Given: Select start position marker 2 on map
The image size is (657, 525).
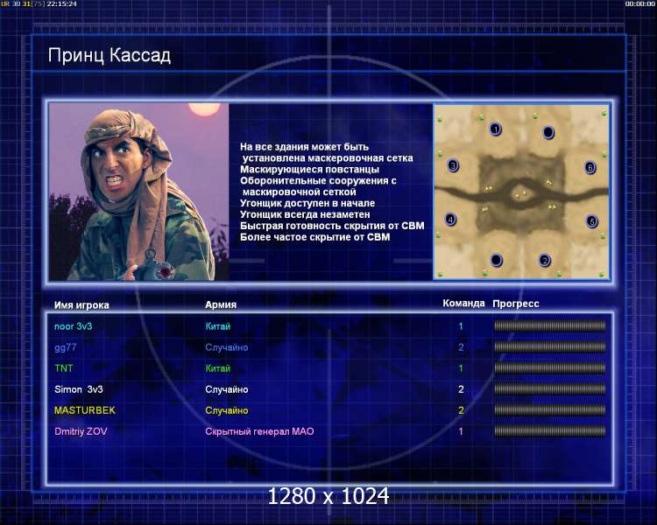Looking at the screenshot, I should pos(544,260).
